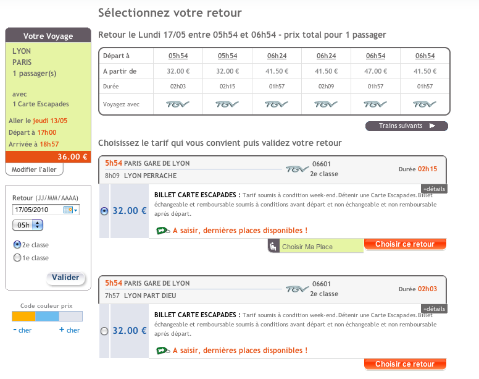This screenshot has width=479, height=379.
Task: Select the 1e classe radio button
Action: pos(17,258)
